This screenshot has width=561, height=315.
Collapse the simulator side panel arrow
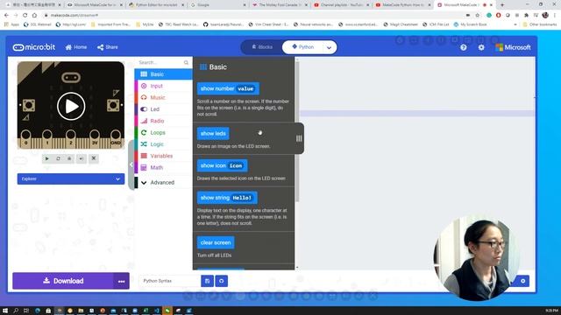coord(131,164)
